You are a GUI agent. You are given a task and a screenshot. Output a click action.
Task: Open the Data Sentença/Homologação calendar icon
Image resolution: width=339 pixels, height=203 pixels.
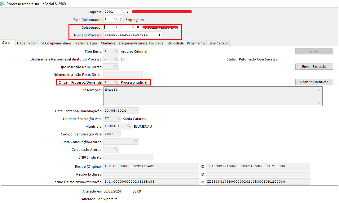(135, 111)
